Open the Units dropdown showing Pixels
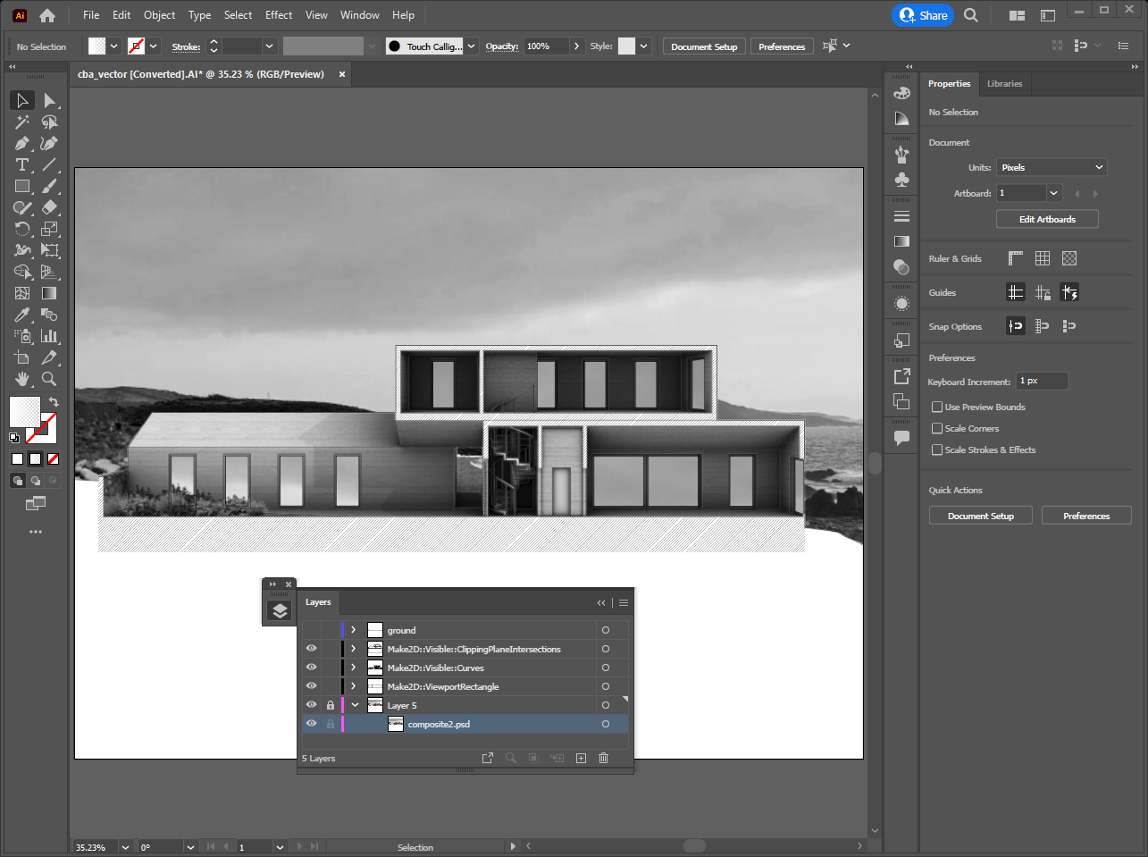 click(x=1052, y=167)
